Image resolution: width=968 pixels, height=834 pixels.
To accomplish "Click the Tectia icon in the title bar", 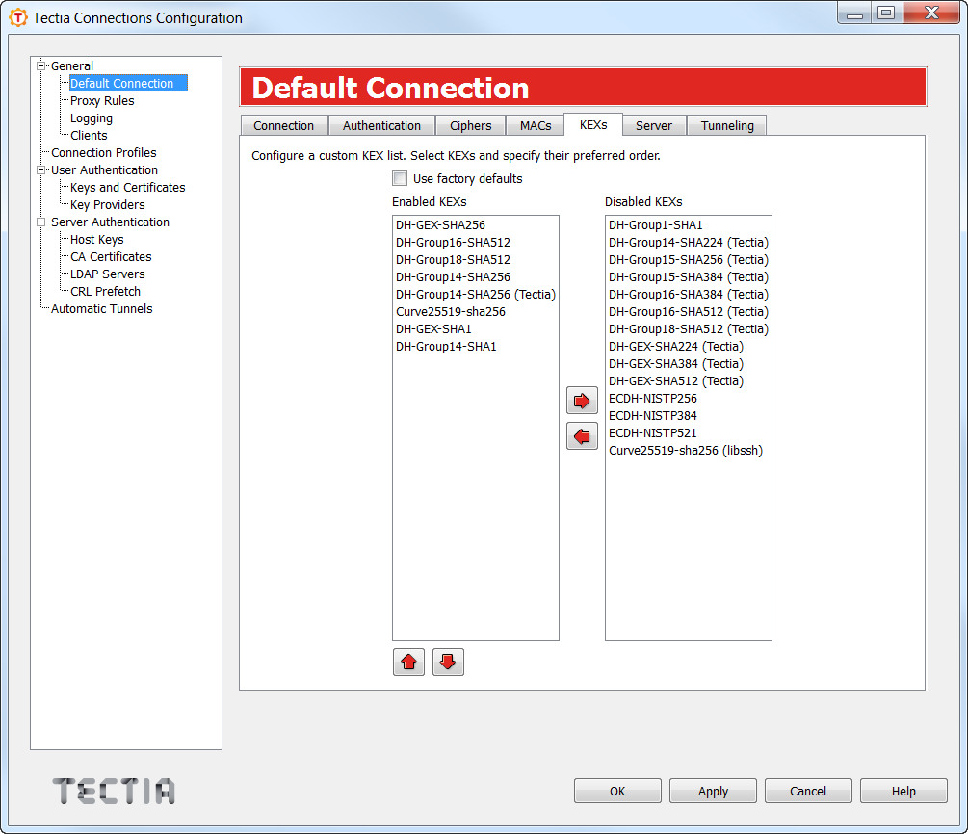I will coord(18,18).
